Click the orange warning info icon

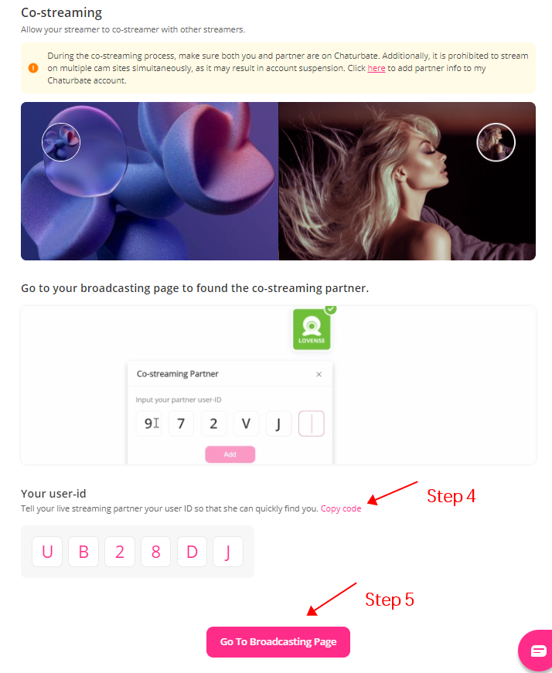(x=33, y=68)
